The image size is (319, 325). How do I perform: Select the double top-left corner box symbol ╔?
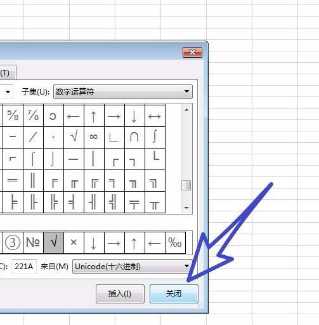click(x=94, y=181)
